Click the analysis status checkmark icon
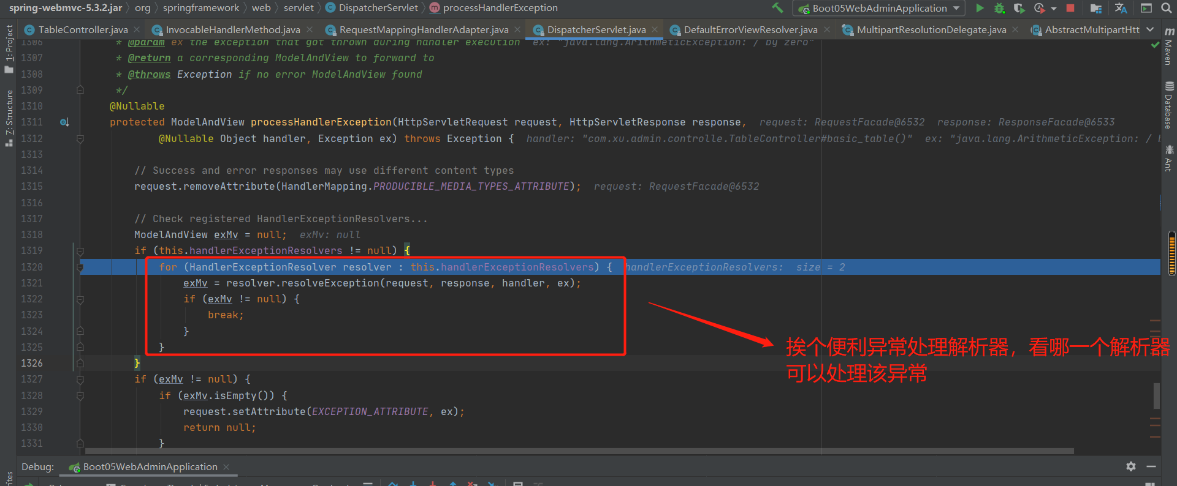Image resolution: width=1177 pixels, height=486 pixels. coord(1155,45)
